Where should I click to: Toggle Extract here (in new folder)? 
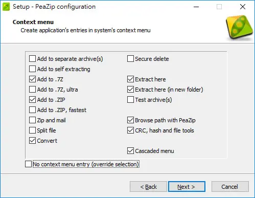click(130, 90)
